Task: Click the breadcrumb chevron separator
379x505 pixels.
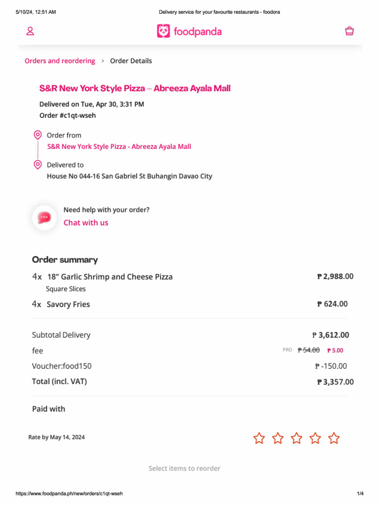Action: [103, 61]
